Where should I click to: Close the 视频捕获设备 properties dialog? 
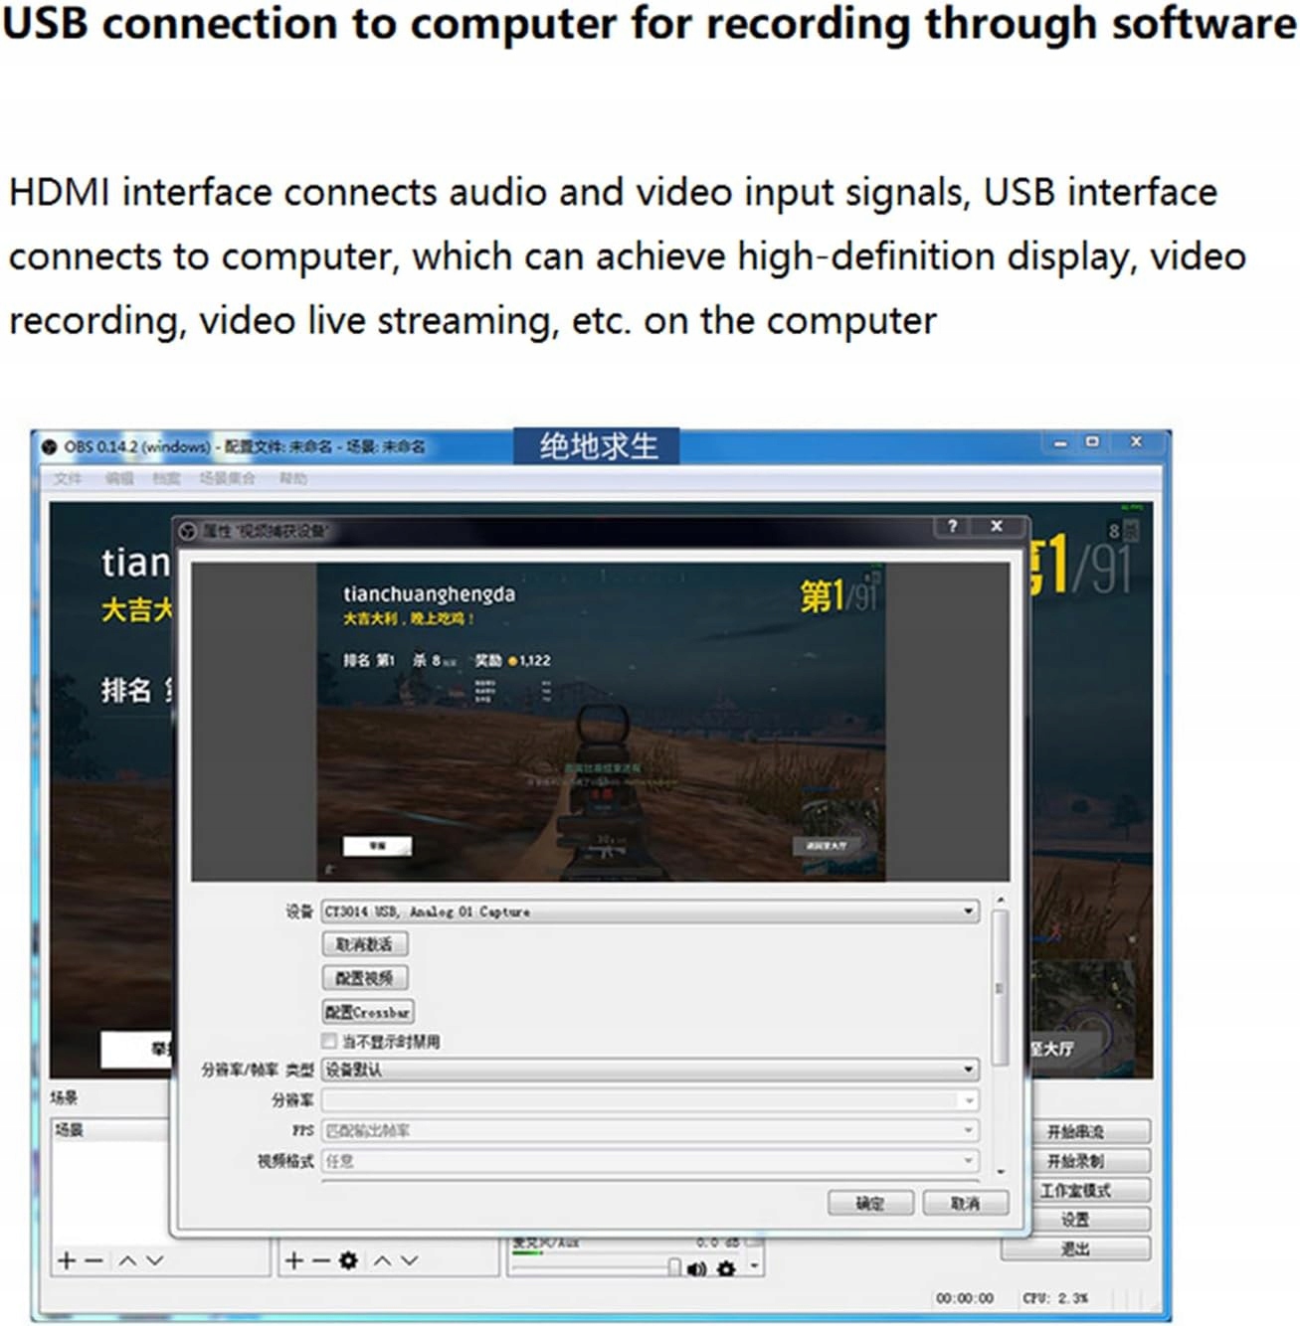997,526
